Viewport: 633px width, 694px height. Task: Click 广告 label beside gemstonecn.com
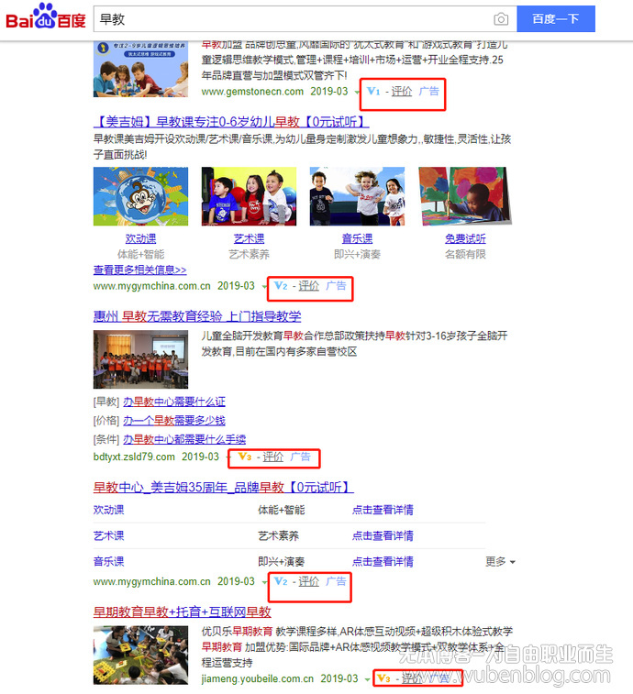pyautogui.click(x=428, y=91)
